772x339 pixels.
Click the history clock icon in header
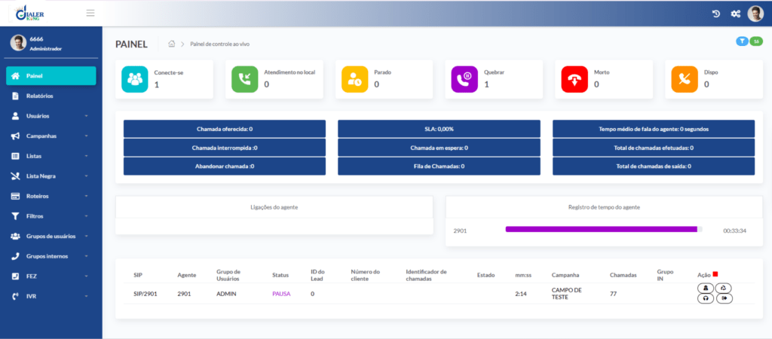[716, 14]
